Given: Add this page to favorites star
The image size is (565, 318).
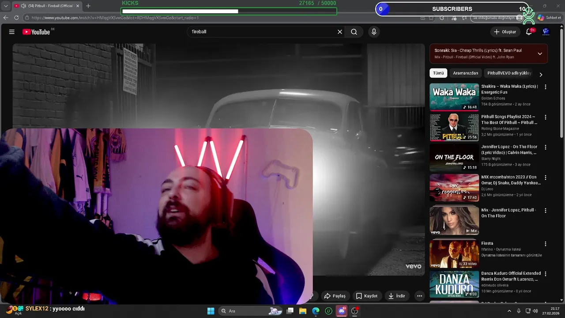Looking at the screenshot, I should pyautogui.click(x=432, y=18).
